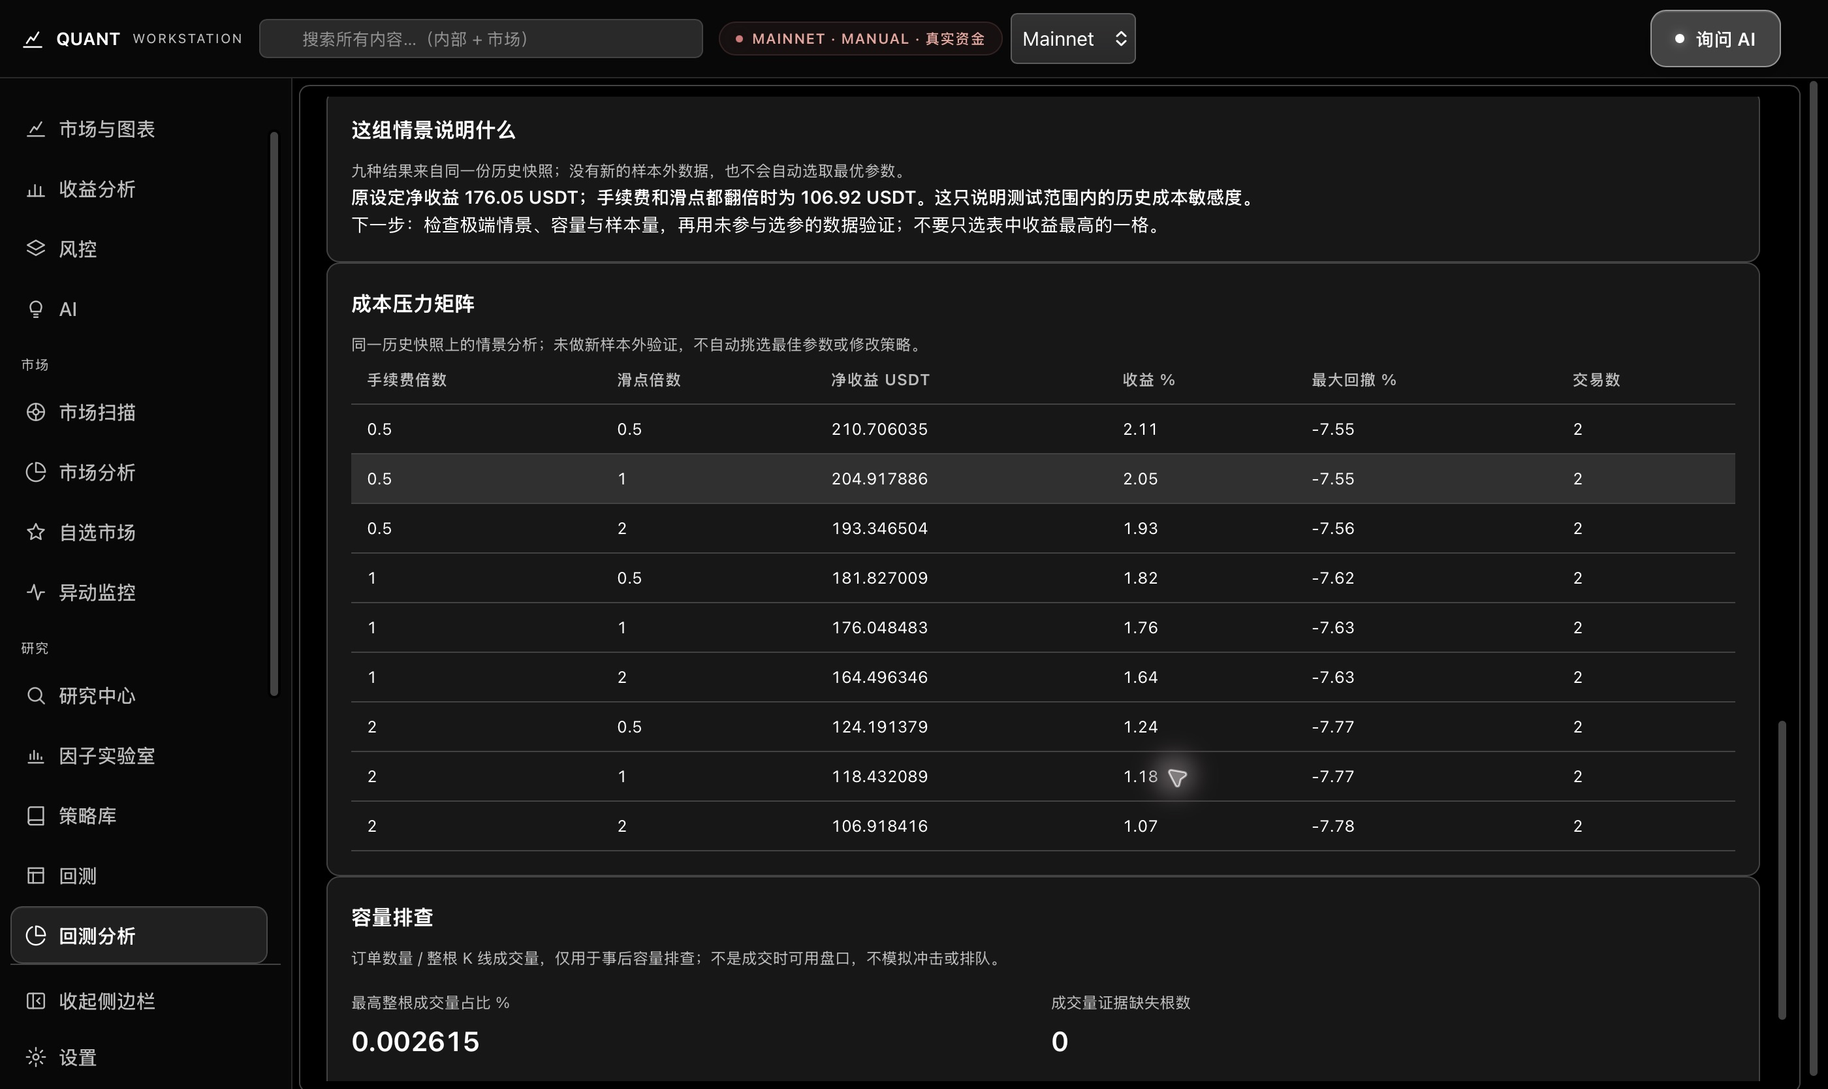The height and width of the screenshot is (1089, 1828).
Task: Open 市场与图表 chart icon in sidebar
Action: pos(35,129)
